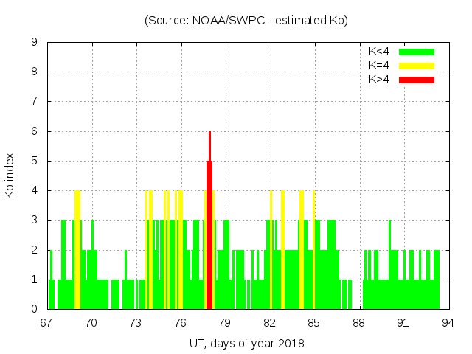472x354 pixels.
Task: Click the red storm bar peaking at Kp 6
Action: click(209, 221)
